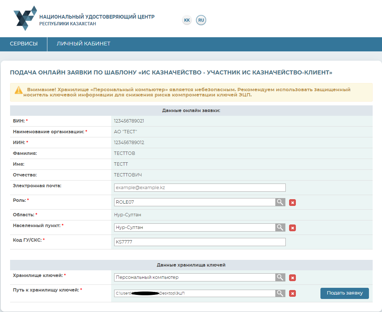Clear the key storage path
382x312 pixels.
point(293,294)
